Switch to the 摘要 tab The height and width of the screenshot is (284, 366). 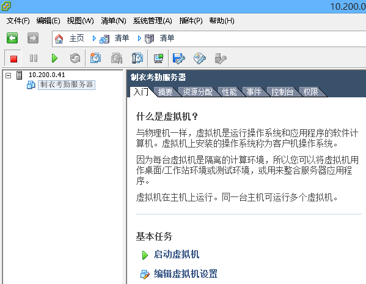click(165, 92)
